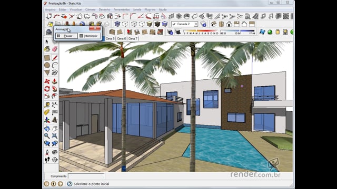Click the Comprimento measurement input field
The width and height of the screenshot is (337, 189).
click(x=86, y=176)
